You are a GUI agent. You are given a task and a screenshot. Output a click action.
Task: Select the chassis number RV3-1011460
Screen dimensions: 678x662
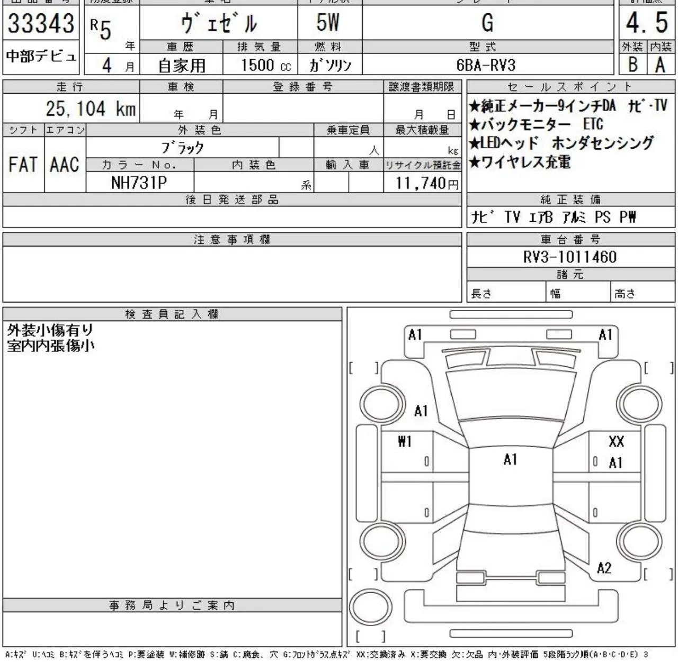click(570, 257)
